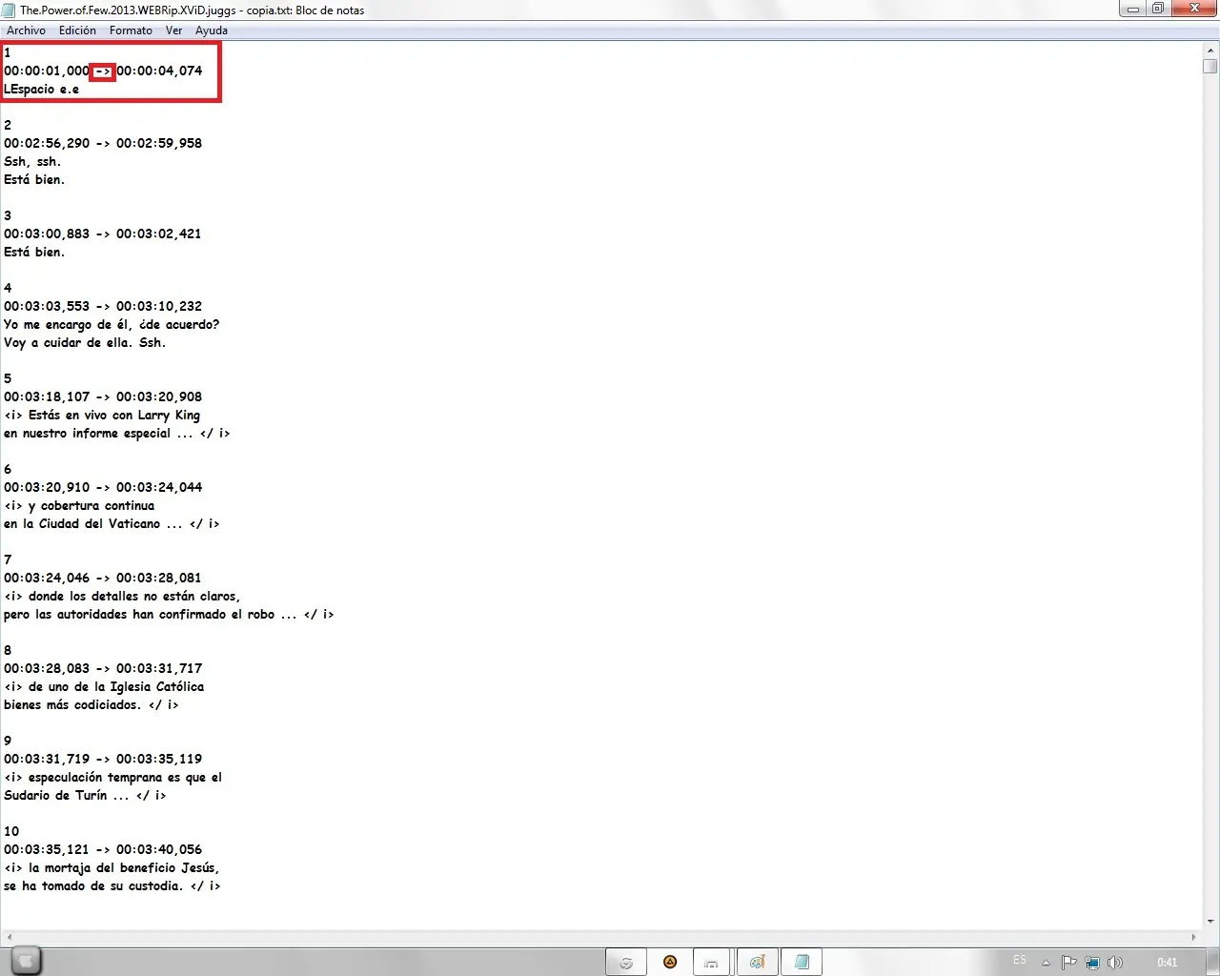
Task: Place cursor in 'y cobertura continua' line
Action: [79, 506]
